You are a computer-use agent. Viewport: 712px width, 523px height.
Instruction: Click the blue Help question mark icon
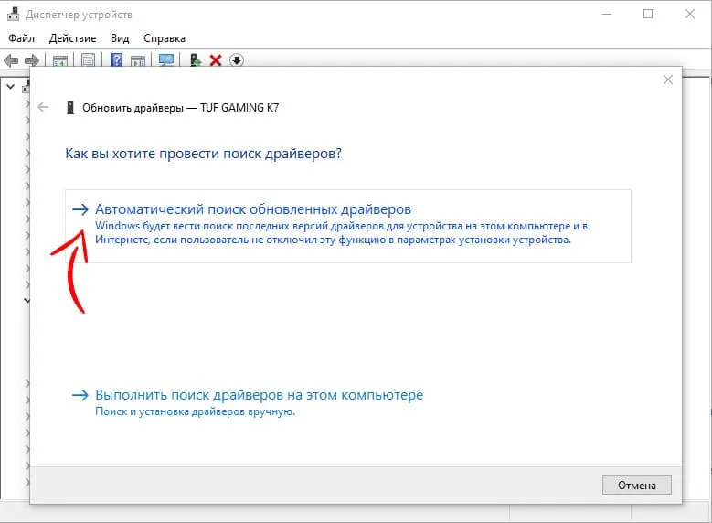point(117,60)
